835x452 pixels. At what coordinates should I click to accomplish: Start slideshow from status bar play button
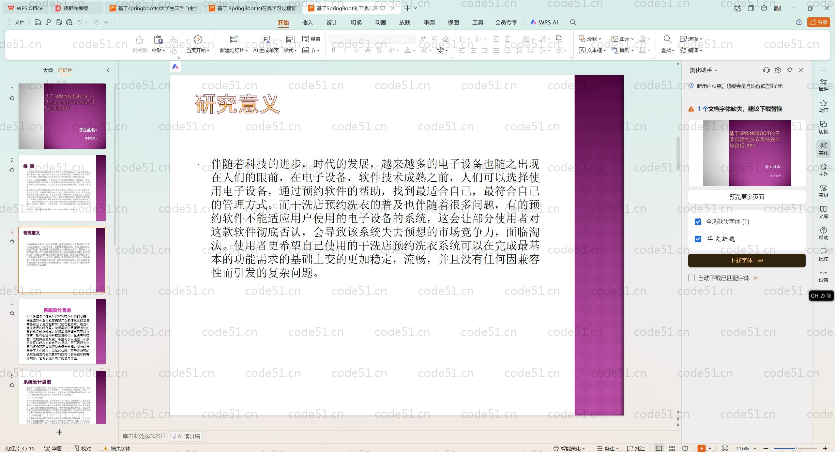pyautogui.click(x=701, y=448)
